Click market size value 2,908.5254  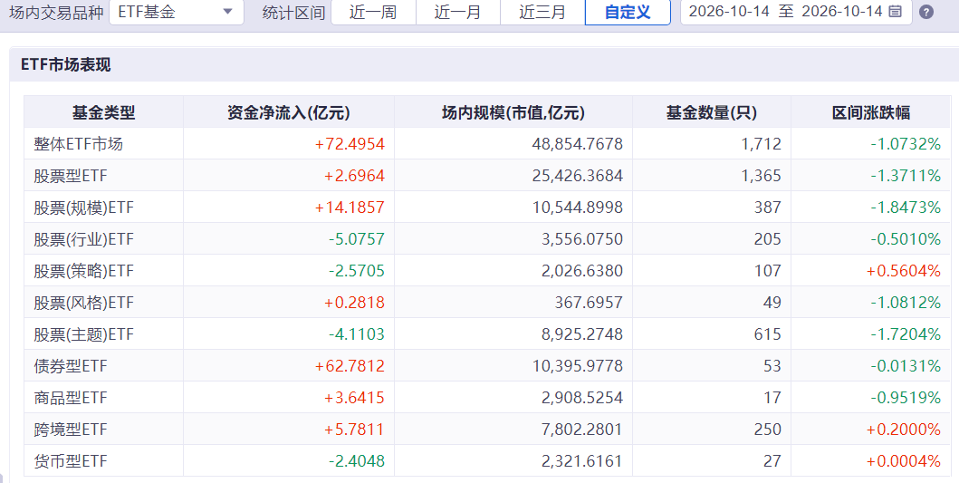coord(582,398)
